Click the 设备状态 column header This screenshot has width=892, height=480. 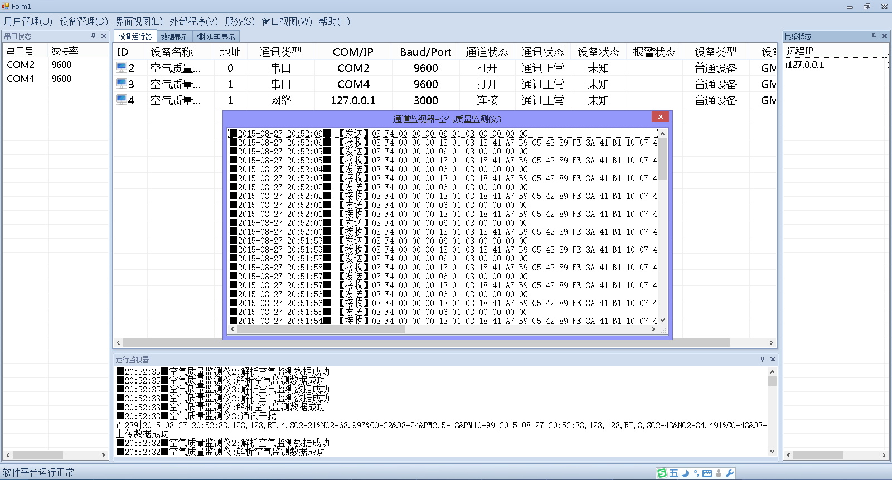598,52
